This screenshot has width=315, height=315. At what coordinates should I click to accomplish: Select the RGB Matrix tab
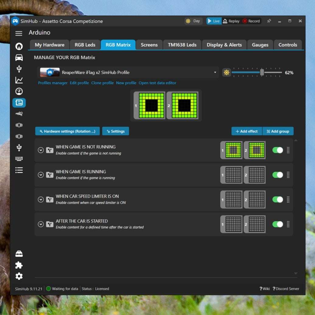118,45
